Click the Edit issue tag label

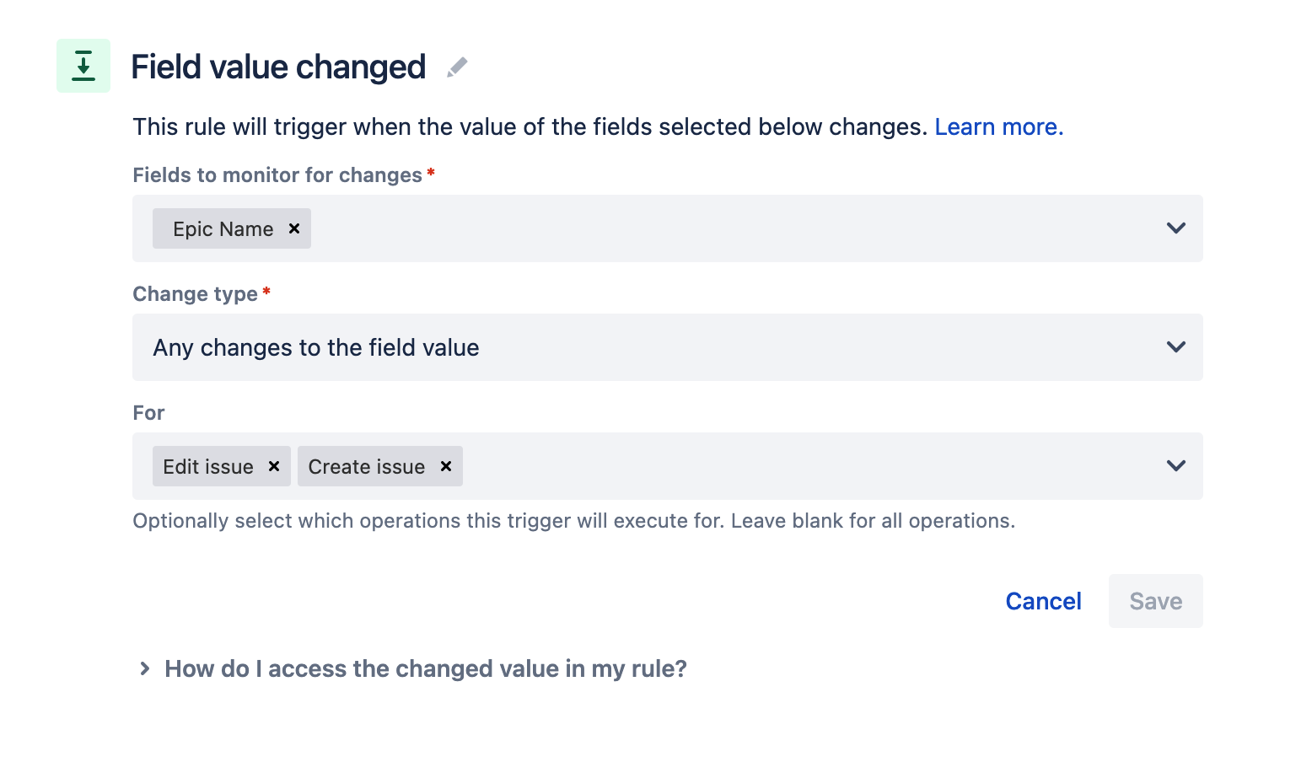[208, 467]
